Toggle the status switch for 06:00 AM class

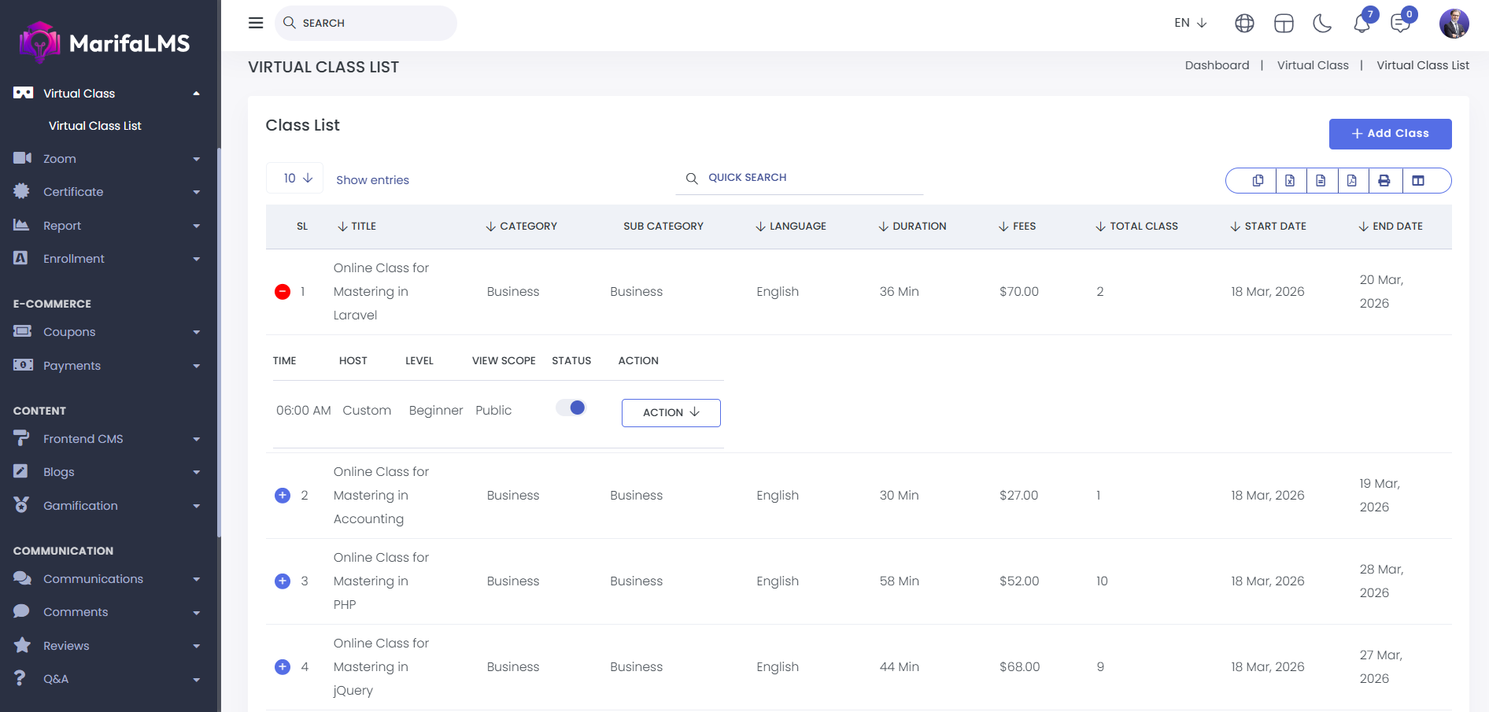(x=571, y=408)
